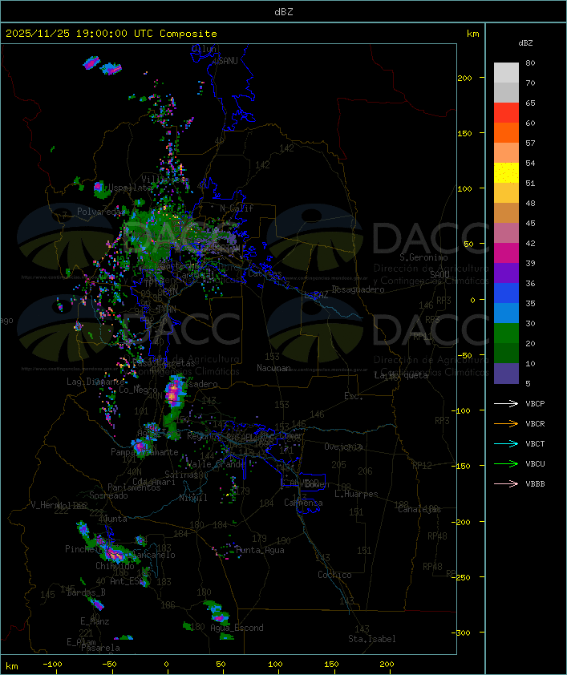Click the radar cell beside Uspallata label

[100, 188]
